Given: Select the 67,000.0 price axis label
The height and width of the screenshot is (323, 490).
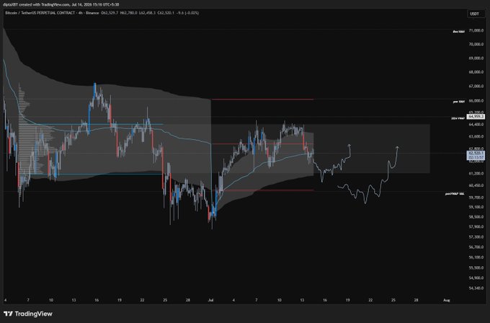Looking at the screenshot, I should (x=476, y=87).
